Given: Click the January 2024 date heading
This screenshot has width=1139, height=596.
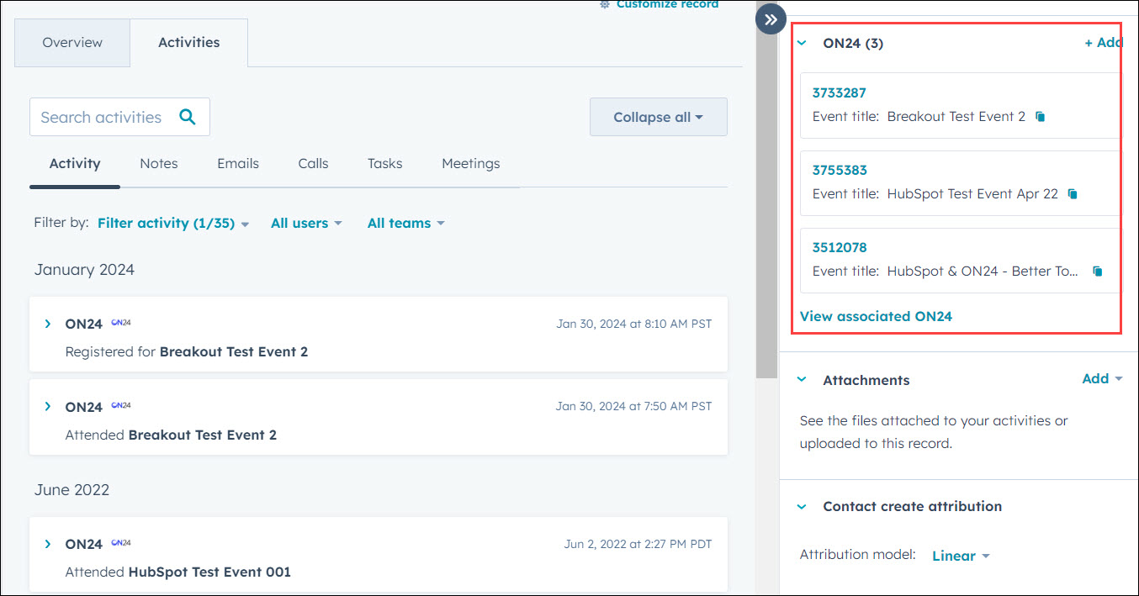Looking at the screenshot, I should point(84,270).
